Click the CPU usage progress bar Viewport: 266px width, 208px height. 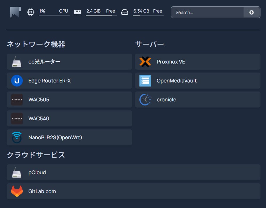(x=54, y=15)
